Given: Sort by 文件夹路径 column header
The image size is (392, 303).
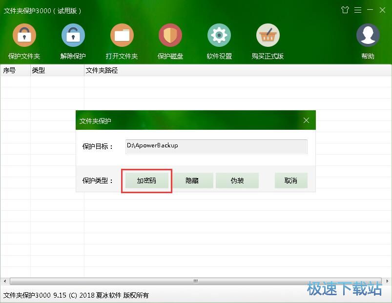Looking at the screenshot, I should click(238, 70).
